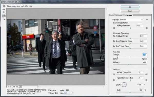Open the zoom percentage dropdown
This screenshot has height=97, width=154.
coord(20,86)
